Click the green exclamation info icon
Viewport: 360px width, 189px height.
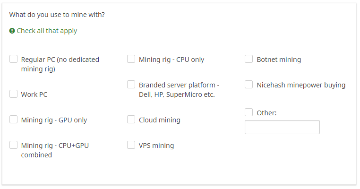pyautogui.click(x=12, y=31)
